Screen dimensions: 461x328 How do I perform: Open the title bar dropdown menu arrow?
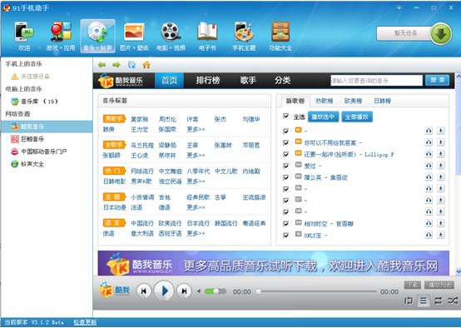tap(399, 8)
